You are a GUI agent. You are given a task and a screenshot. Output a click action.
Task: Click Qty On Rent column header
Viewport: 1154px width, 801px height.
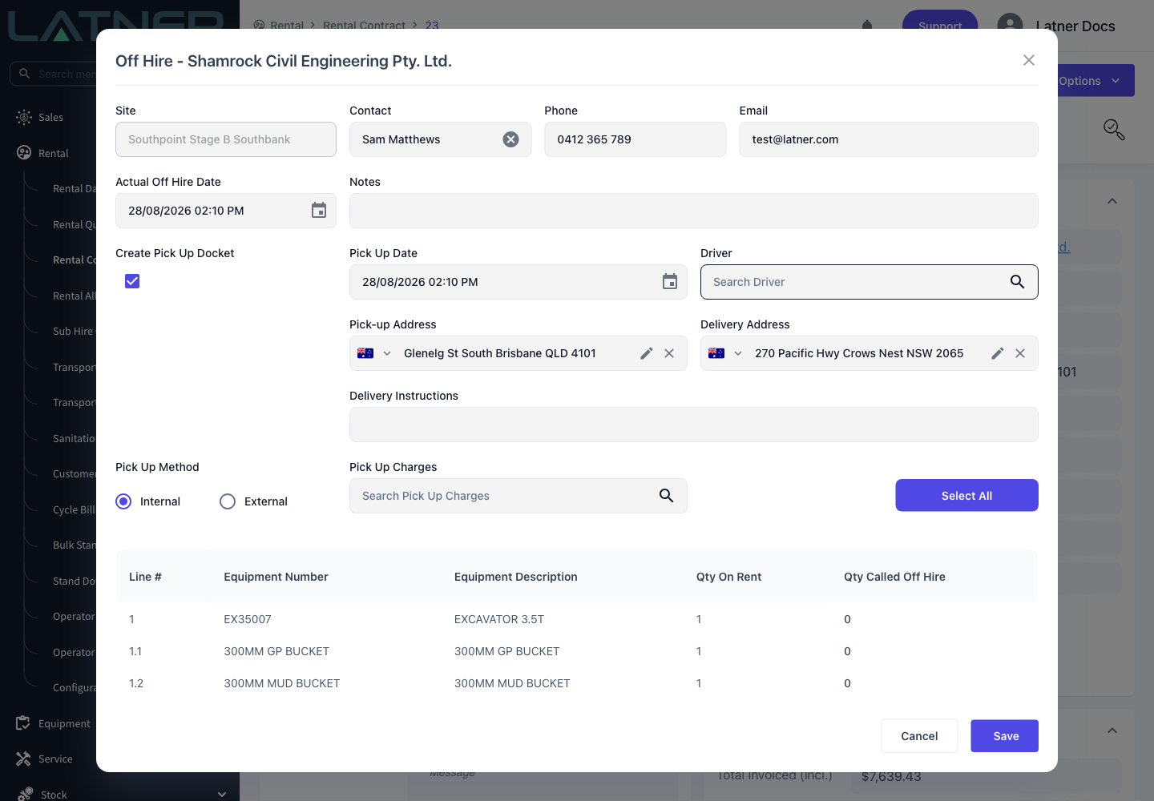pos(728,577)
